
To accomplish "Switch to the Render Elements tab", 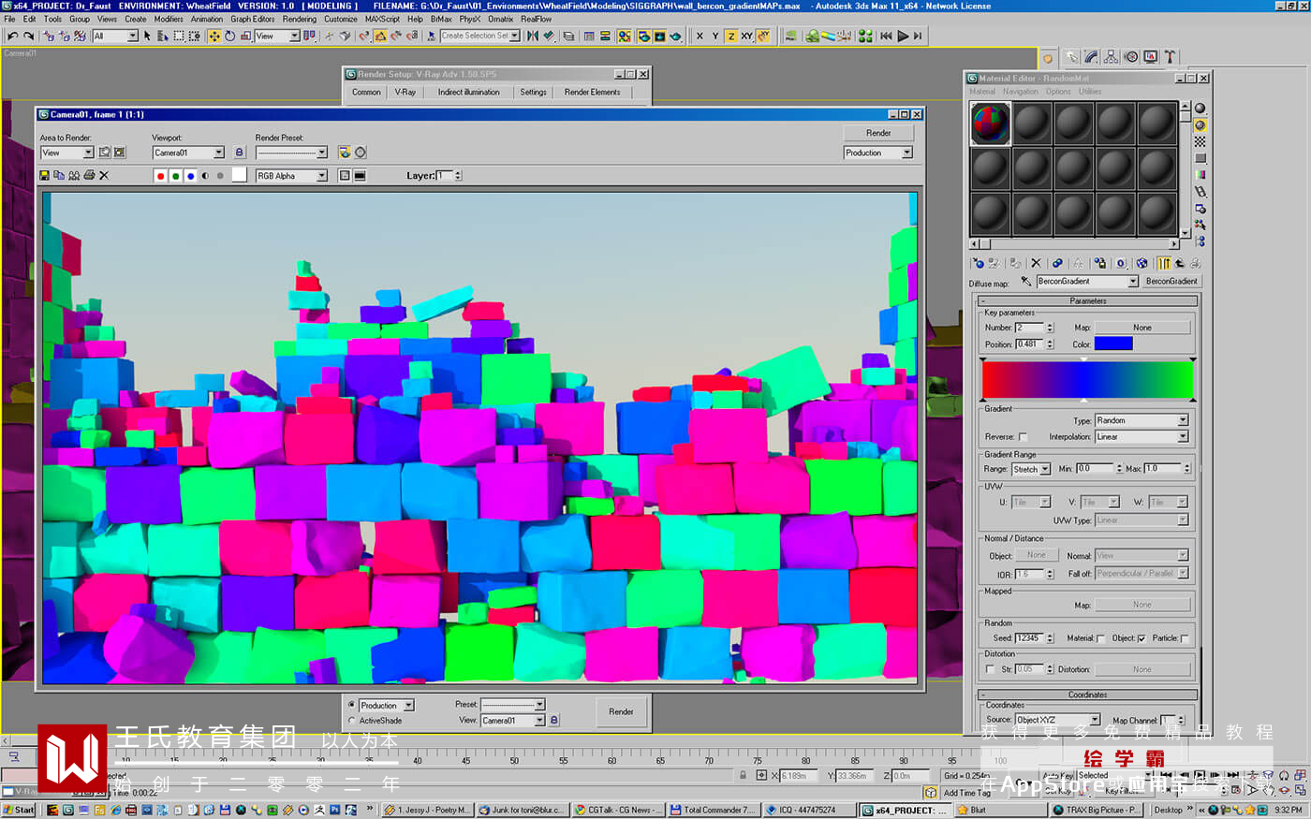I will click(x=592, y=92).
